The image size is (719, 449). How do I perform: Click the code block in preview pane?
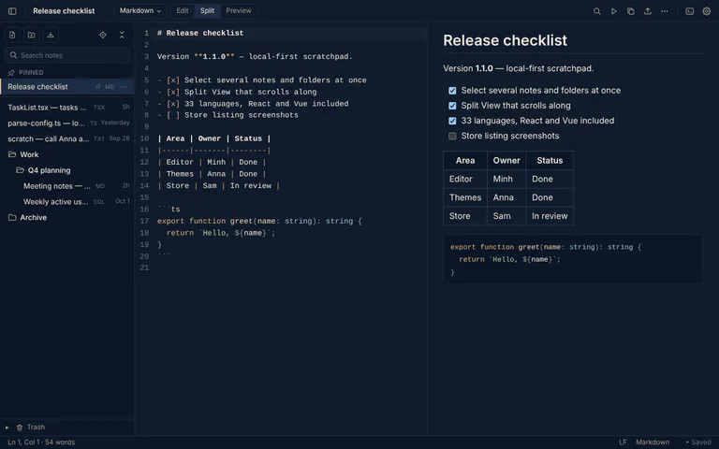(x=573, y=259)
